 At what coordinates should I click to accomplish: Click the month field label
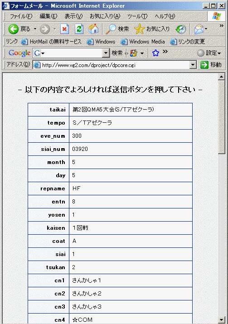click(x=56, y=162)
